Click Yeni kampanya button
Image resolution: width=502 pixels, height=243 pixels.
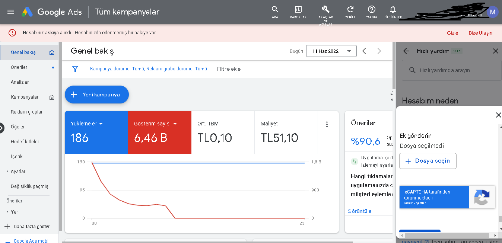97,95
